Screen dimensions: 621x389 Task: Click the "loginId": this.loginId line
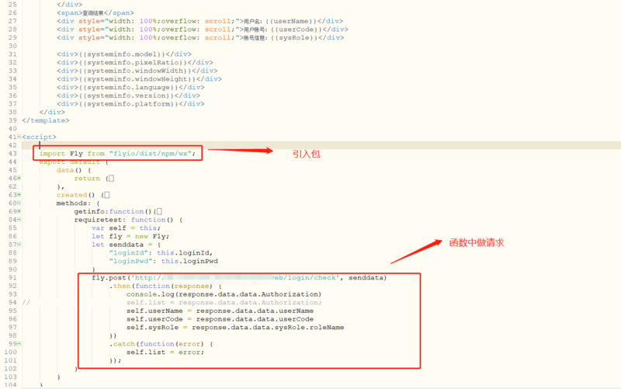pos(161,252)
